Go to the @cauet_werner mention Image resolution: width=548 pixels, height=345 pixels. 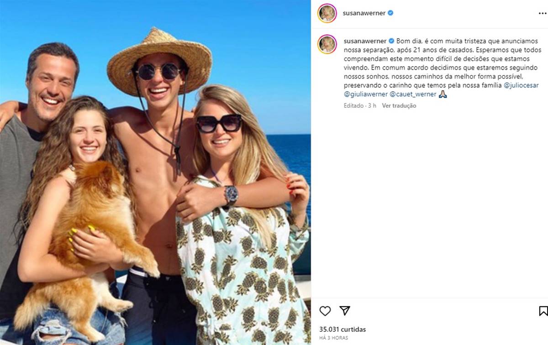413,94
